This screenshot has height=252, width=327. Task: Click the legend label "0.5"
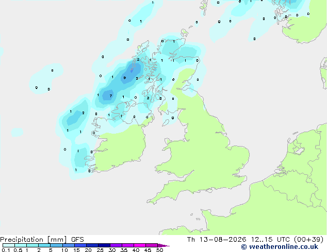click(x=18, y=250)
